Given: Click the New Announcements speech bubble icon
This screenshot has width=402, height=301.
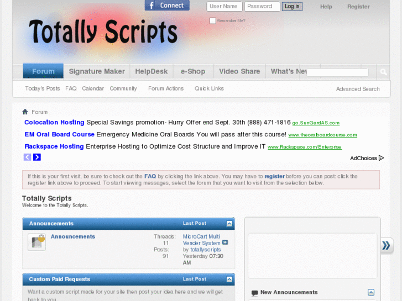Looking at the screenshot, I should pos(254,293).
